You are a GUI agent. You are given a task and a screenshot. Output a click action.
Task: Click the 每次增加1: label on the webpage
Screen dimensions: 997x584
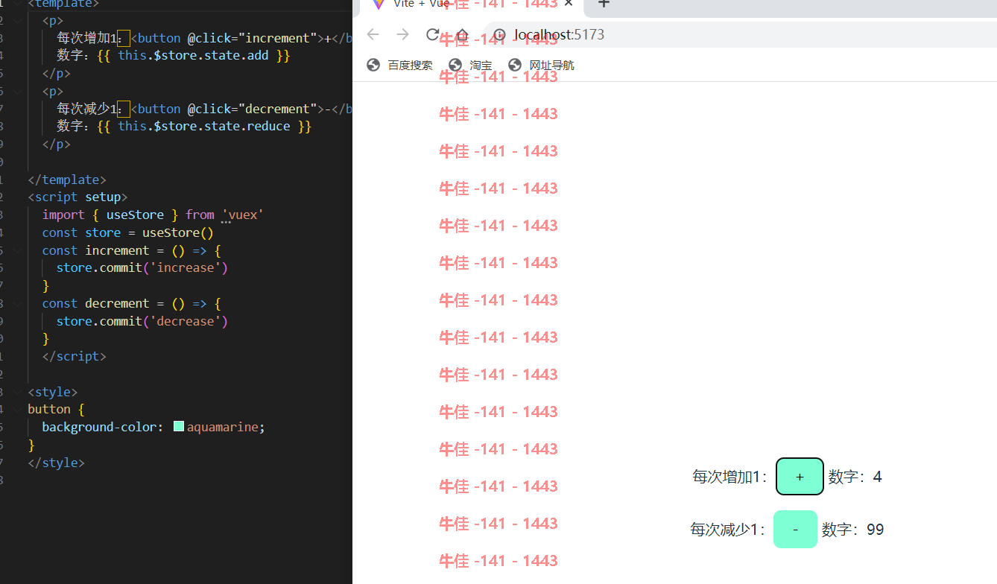[x=730, y=477]
